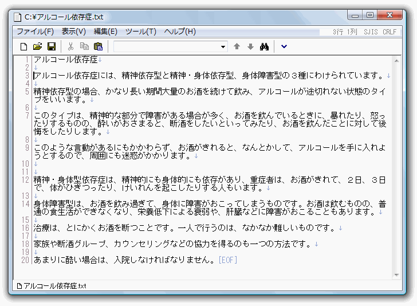Find previous with the up arrow icon
Viewport: 417px width, 306px height.
(237, 46)
